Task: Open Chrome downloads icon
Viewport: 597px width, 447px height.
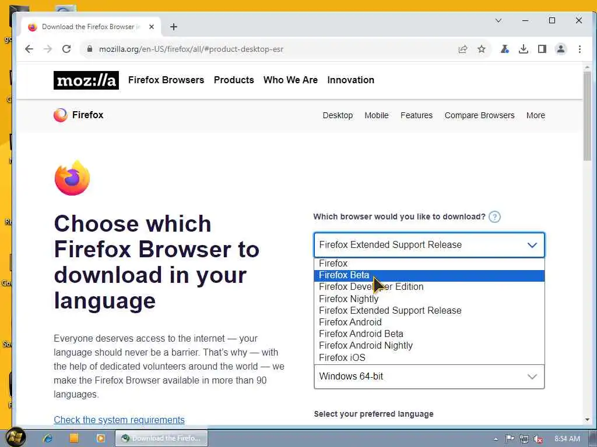Action: click(524, 49)
